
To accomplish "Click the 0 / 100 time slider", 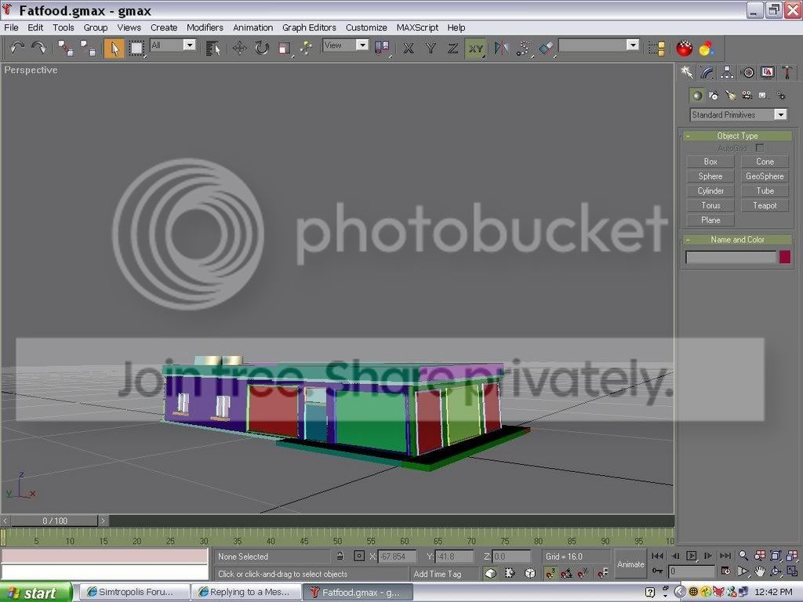I will (55, 520).
